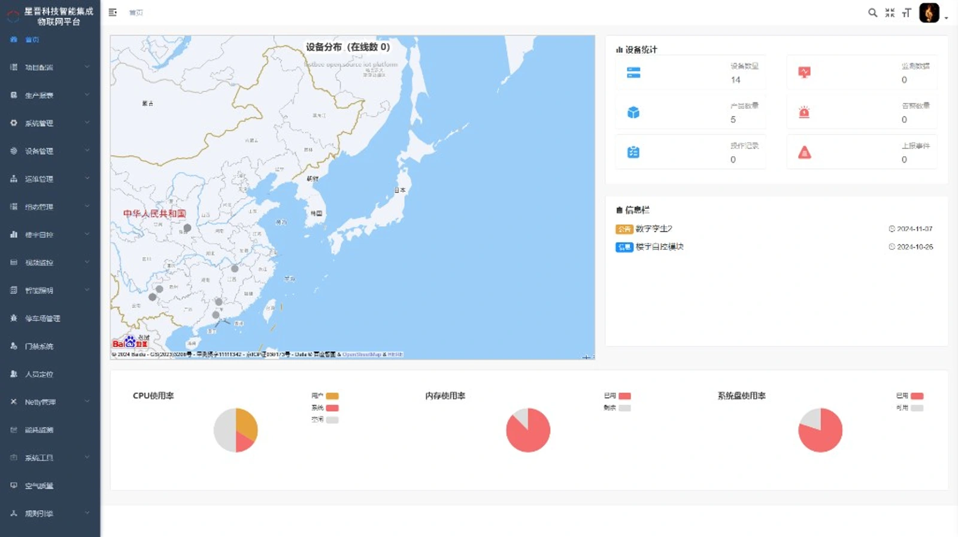Toggle sidebar with the hamburger icon

(113, 12)
